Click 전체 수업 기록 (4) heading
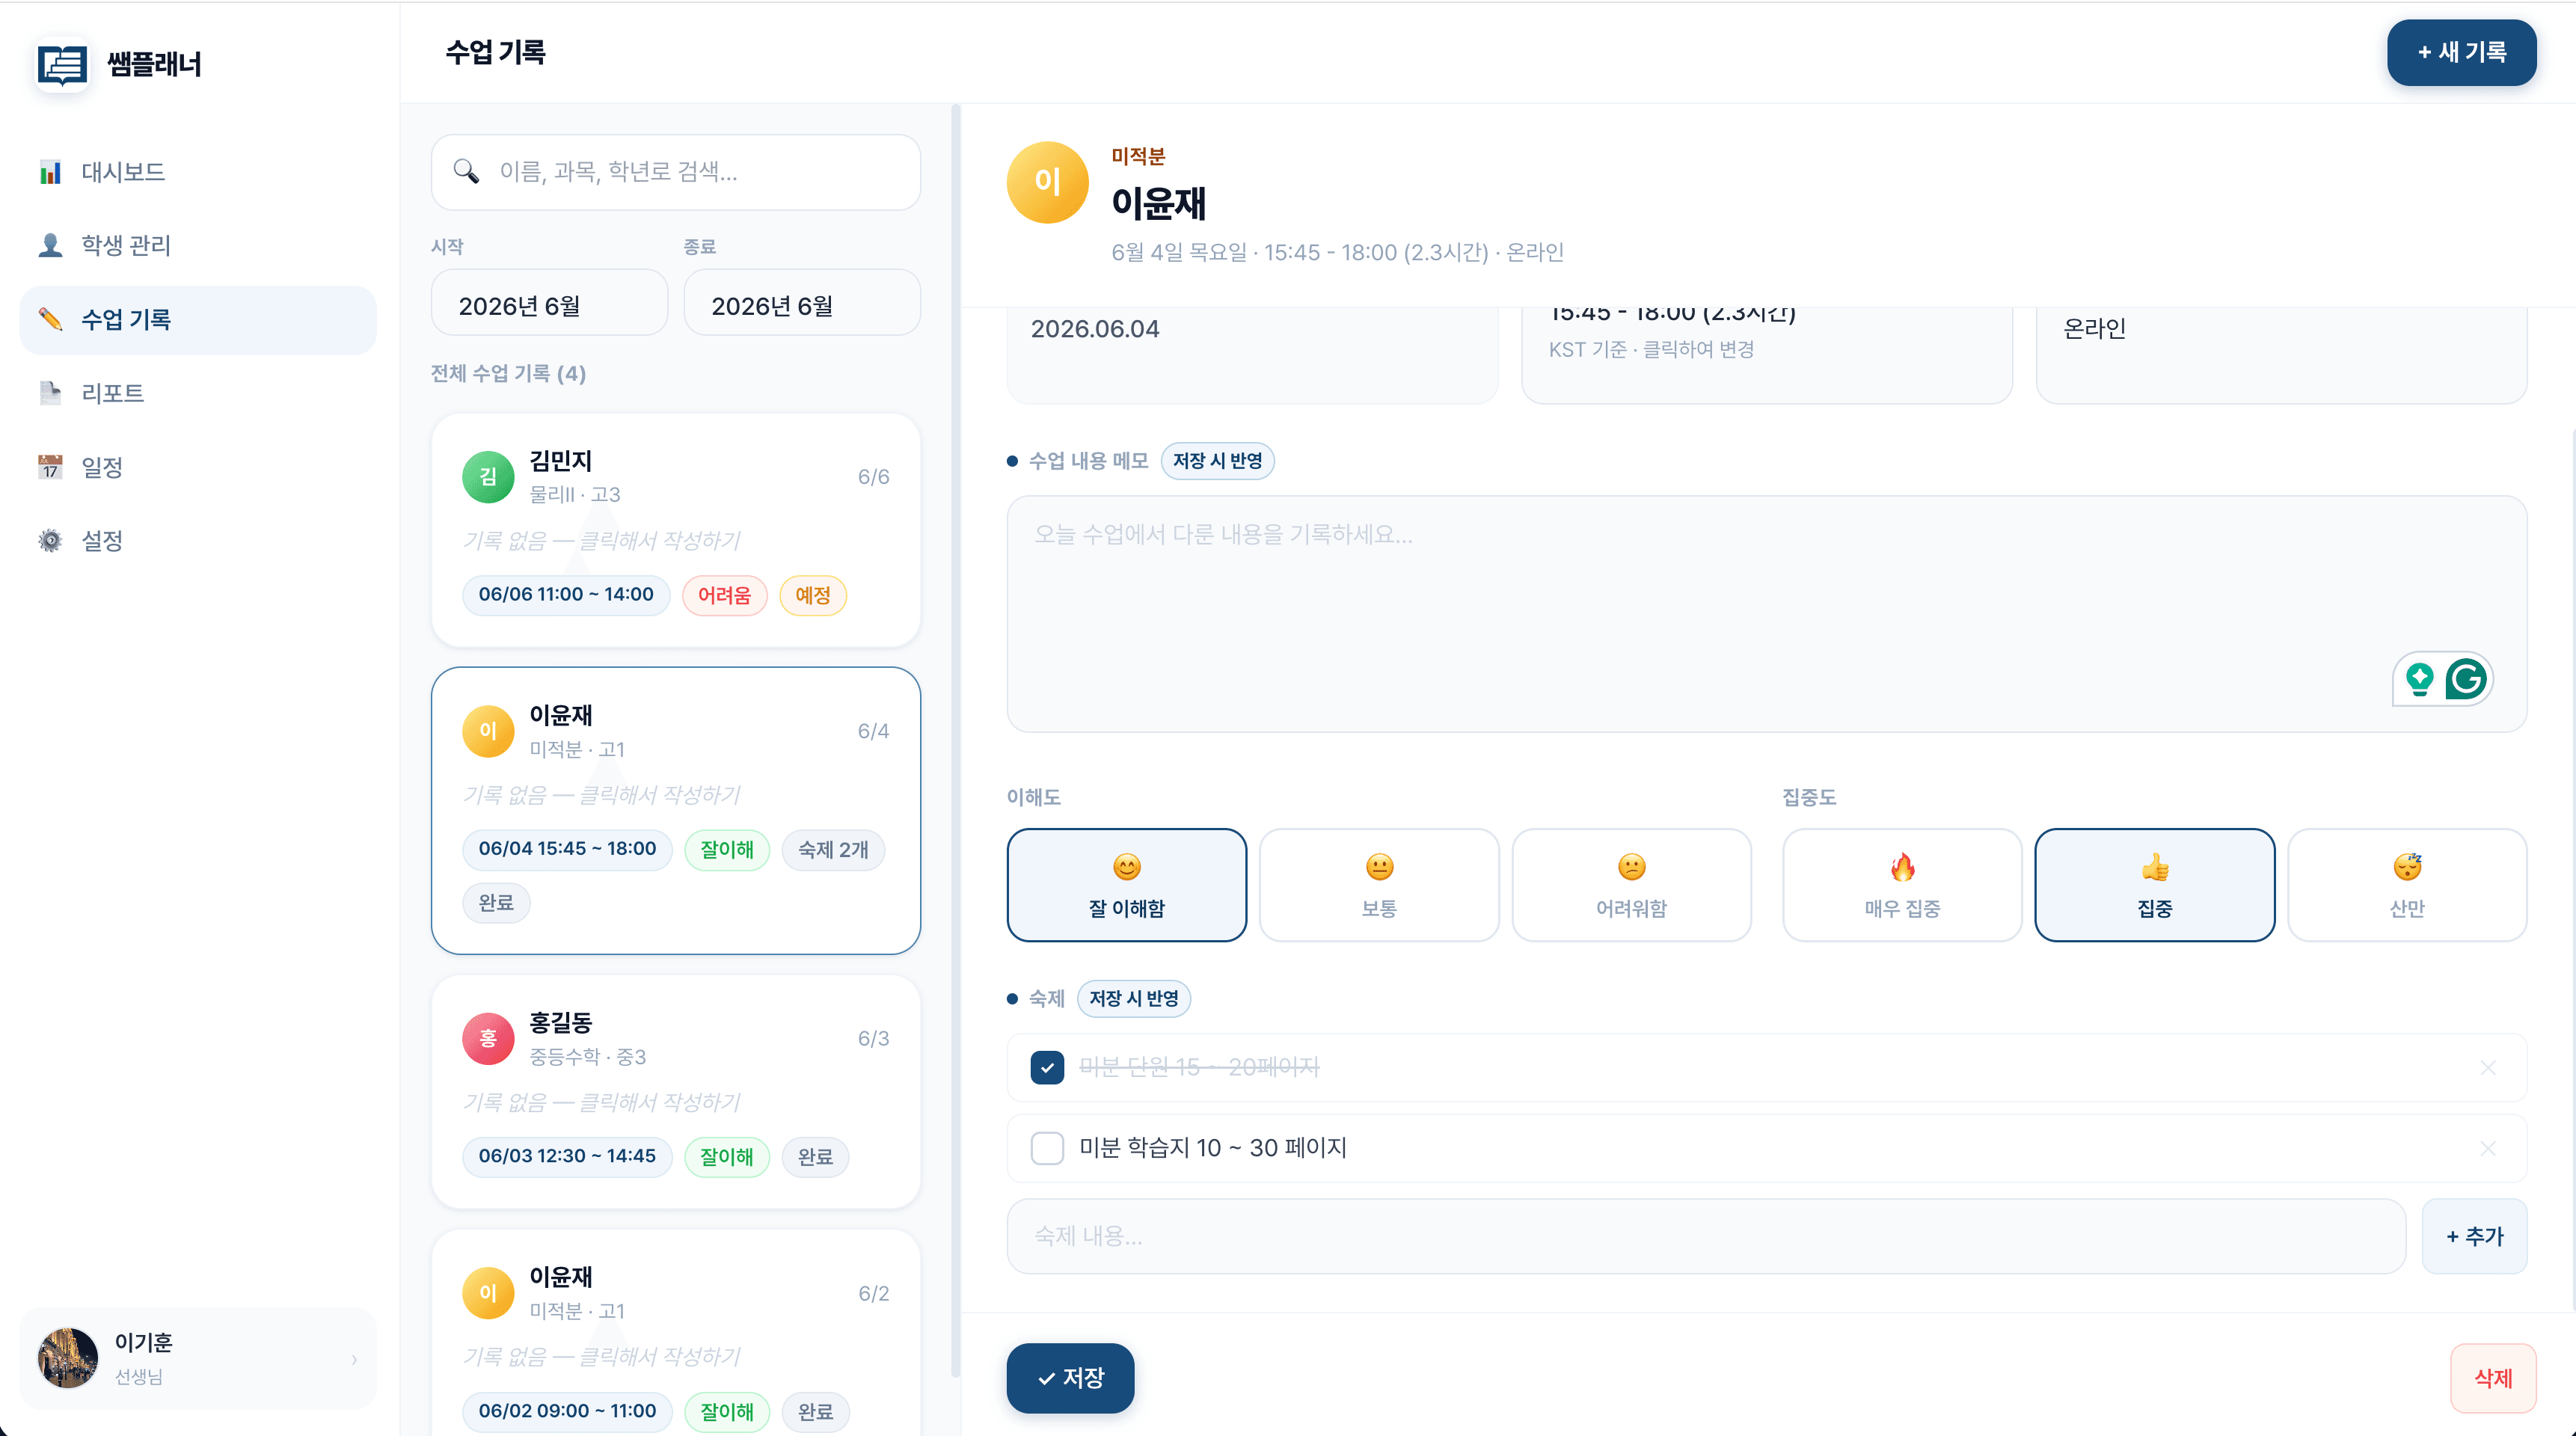This screenshot has width=2576, height=1436. [508, 374]
